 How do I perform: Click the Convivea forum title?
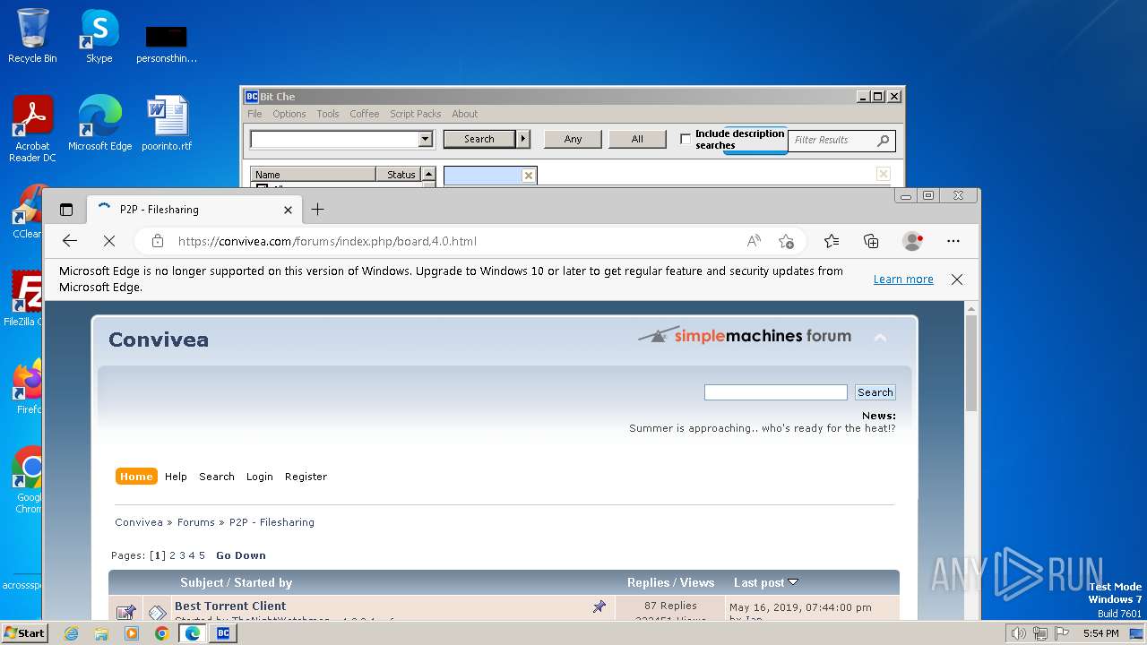pos(159,340)
